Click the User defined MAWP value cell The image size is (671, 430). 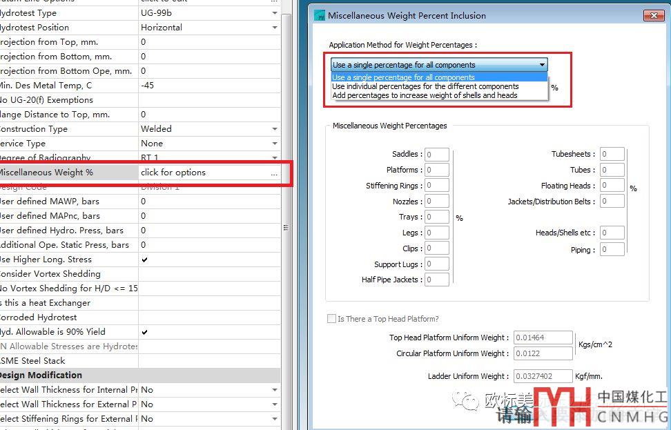[x=209, y=202]
